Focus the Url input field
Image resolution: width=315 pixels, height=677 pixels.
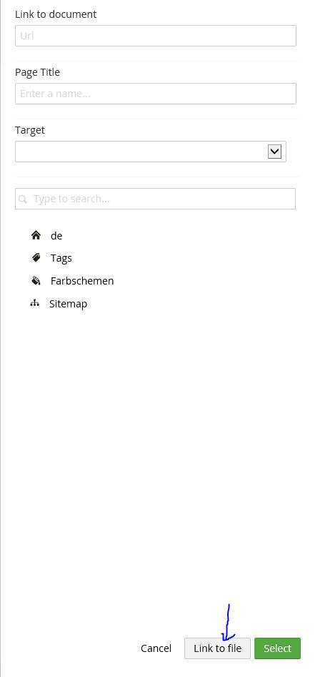click(156, 36)
